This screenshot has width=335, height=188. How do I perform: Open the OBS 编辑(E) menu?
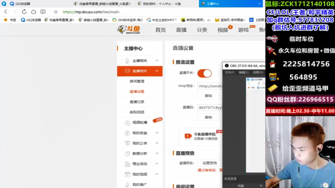(244, 72)
